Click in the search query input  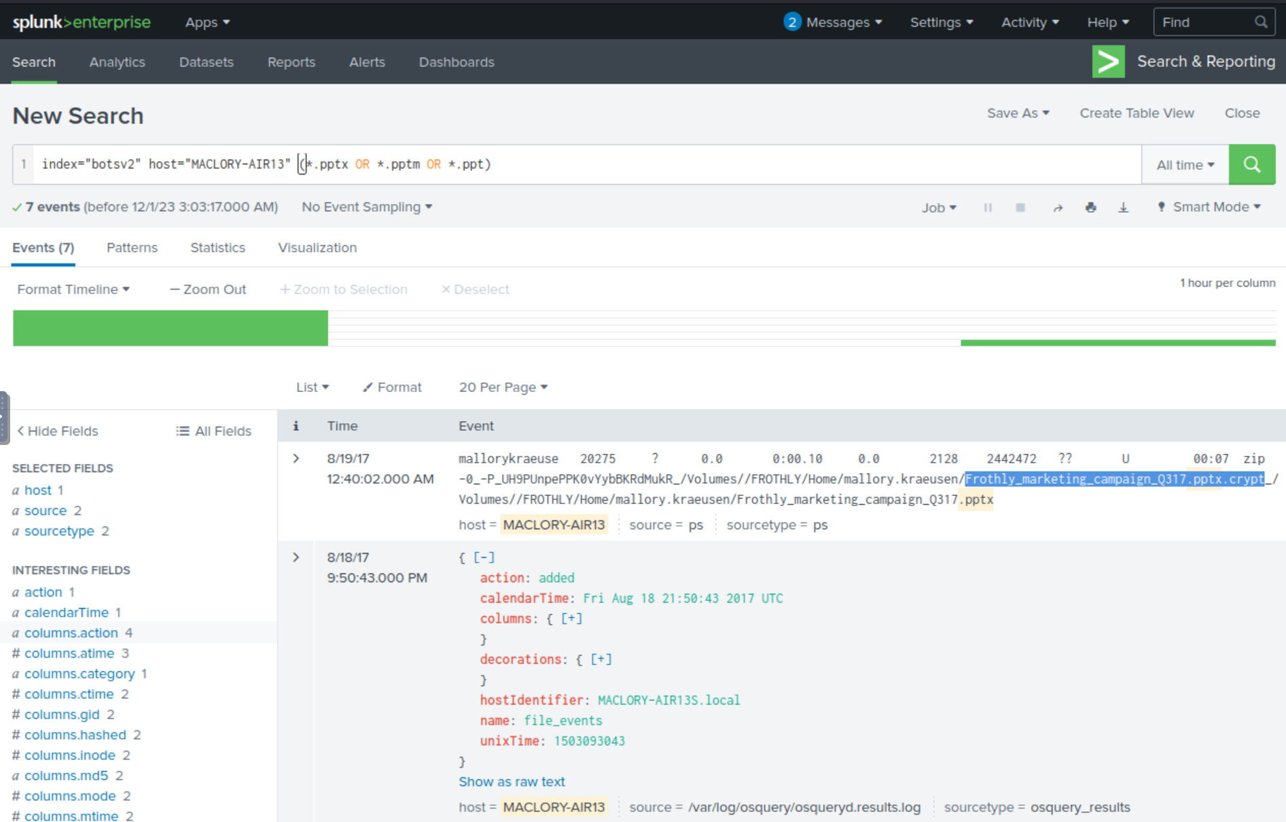[x=588, y=164]
